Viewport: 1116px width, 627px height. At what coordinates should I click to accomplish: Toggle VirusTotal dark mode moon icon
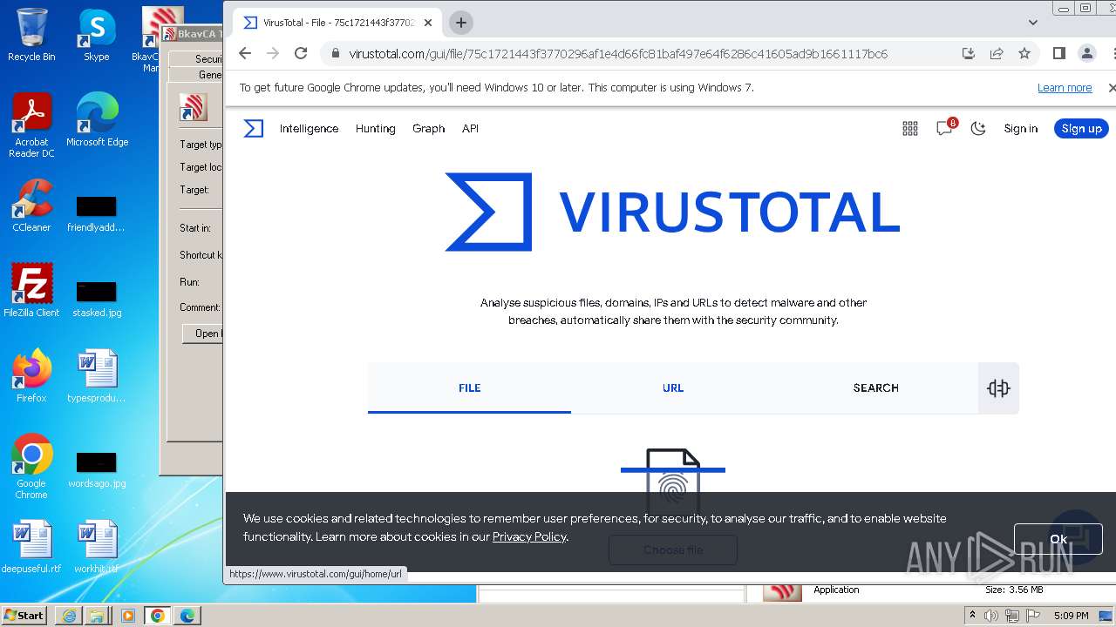978,128
